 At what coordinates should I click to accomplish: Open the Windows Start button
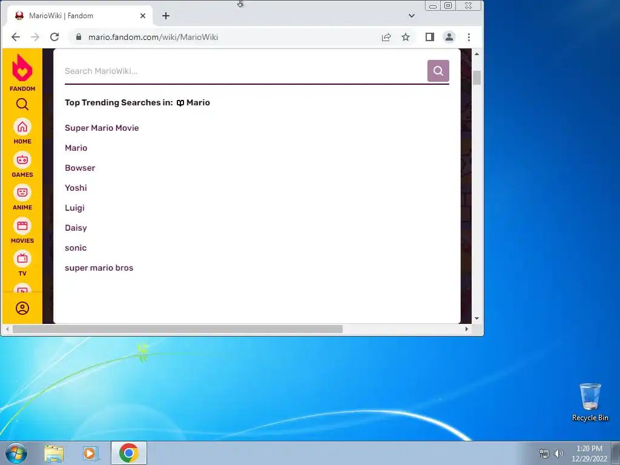pos(16,453)
